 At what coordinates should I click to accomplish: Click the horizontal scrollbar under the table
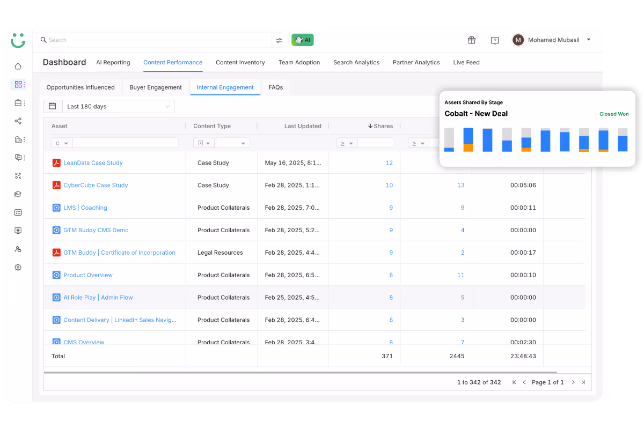click(x=301, y=372)
